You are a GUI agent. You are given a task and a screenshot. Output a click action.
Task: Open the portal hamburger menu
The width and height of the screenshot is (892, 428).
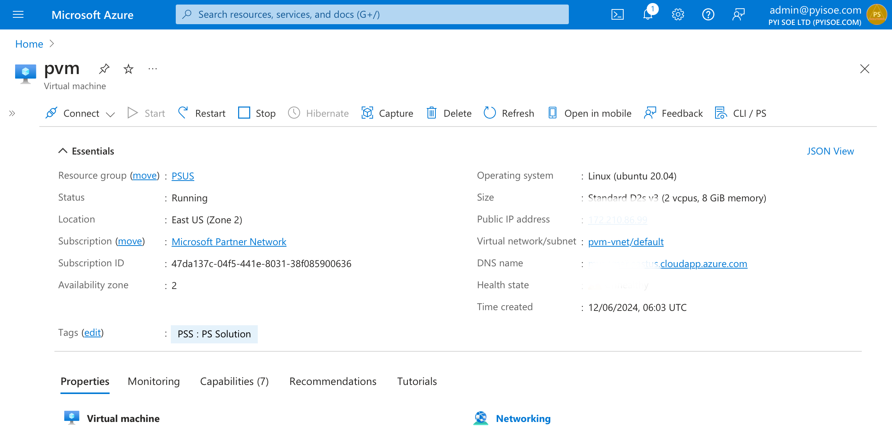coord(18,15)
